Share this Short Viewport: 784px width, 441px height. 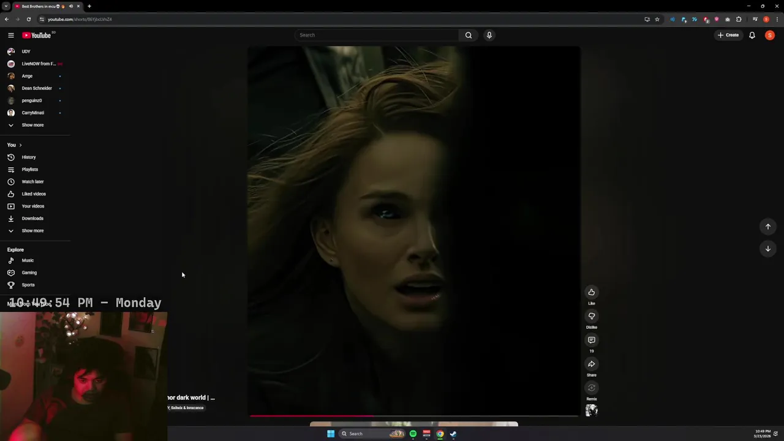pyautogui.click(x=592, y=364)
